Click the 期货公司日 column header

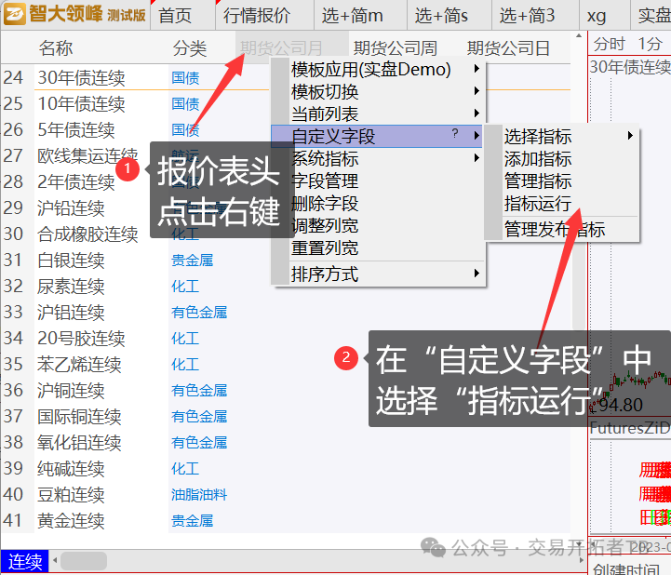[508, 48]
